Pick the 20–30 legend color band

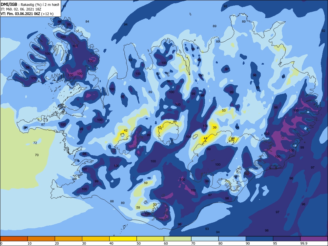point(69,239)
